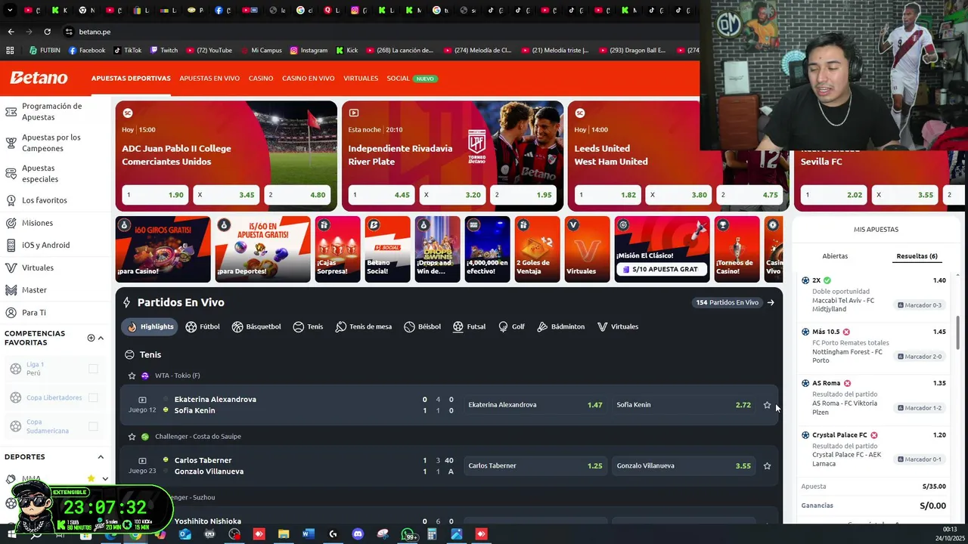
Task: Select the Virtuales live filter
Action: coord(618,326)
